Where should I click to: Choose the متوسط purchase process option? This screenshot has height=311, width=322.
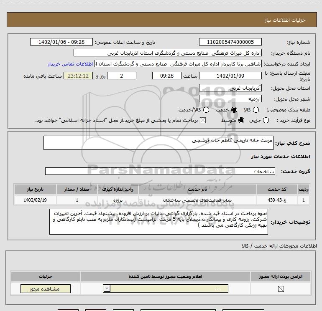tap(241, 120)
